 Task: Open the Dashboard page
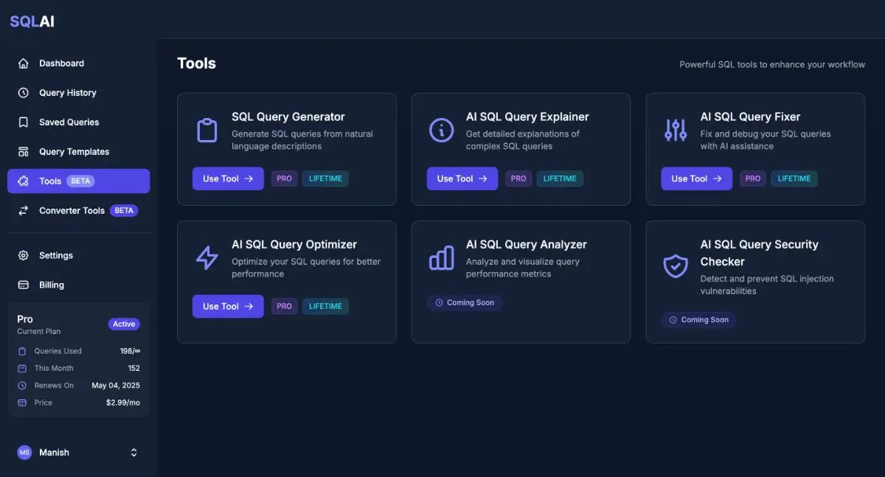[x=61, y=63]
